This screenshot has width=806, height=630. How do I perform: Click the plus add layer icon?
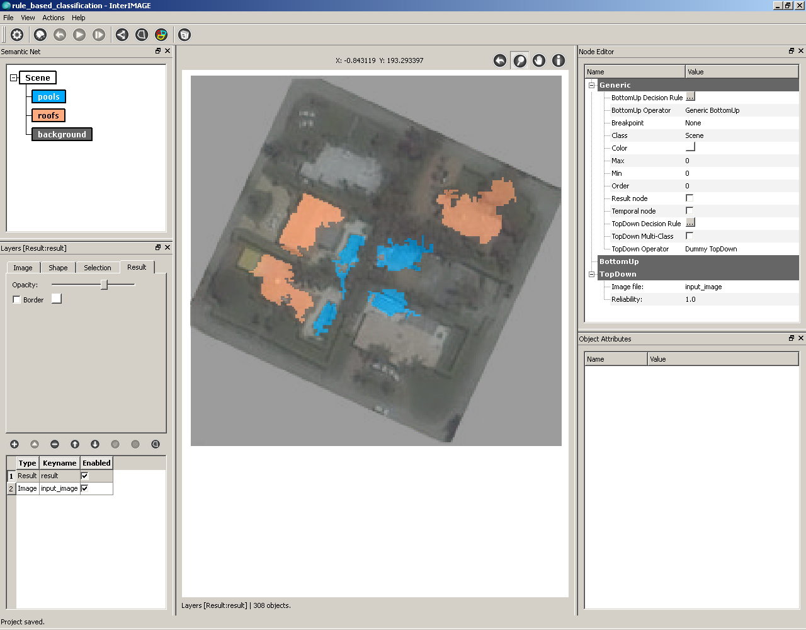(14, 444)
